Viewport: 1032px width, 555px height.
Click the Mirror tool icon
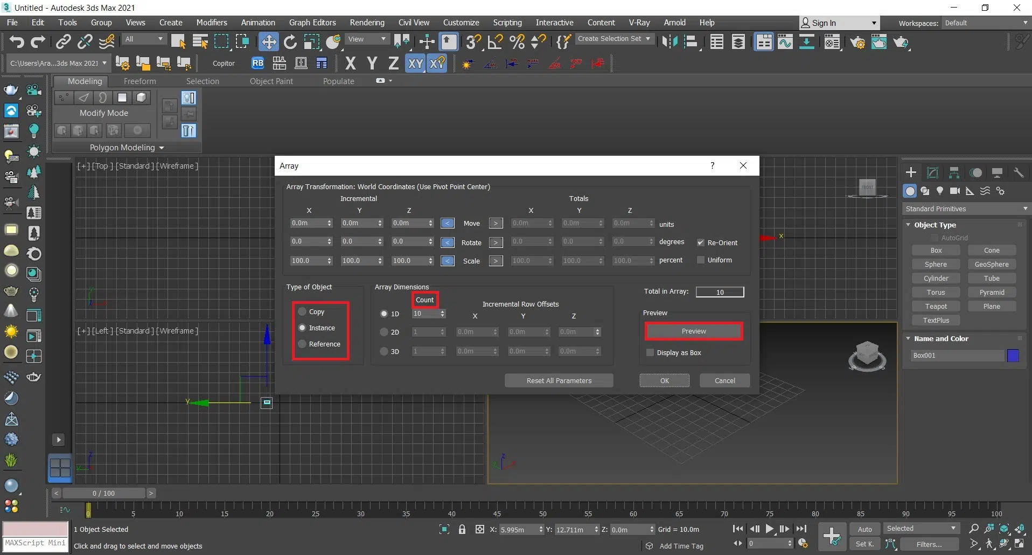click(x=670, y=42)
